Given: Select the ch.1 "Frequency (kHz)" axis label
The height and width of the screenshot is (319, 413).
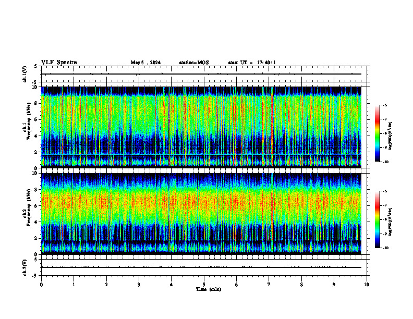Looking at the screenshot, I should click(29, 120).
